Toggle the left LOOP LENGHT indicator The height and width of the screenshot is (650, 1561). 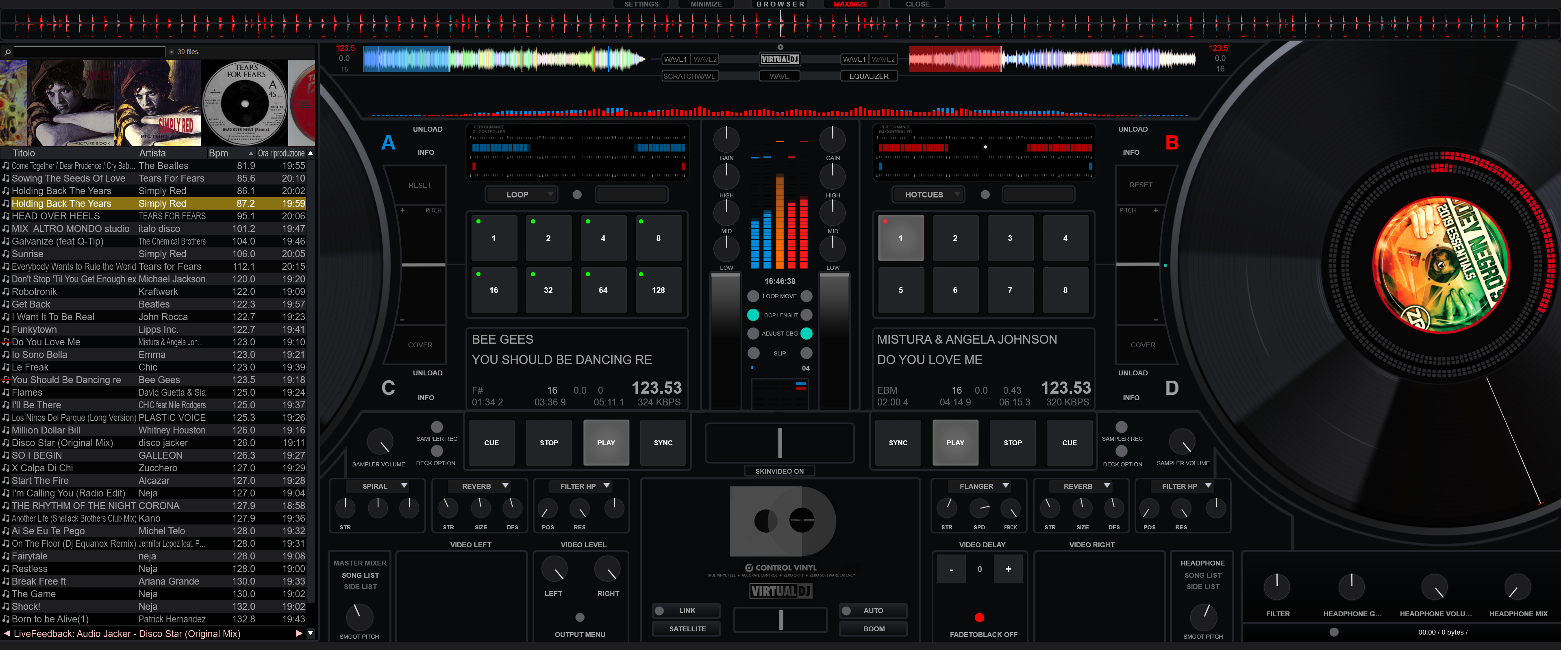753,315
